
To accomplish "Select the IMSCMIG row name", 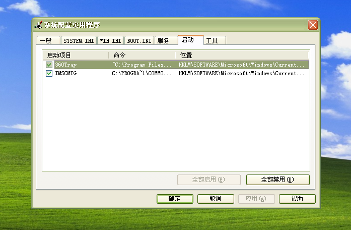I will point(66,73).
